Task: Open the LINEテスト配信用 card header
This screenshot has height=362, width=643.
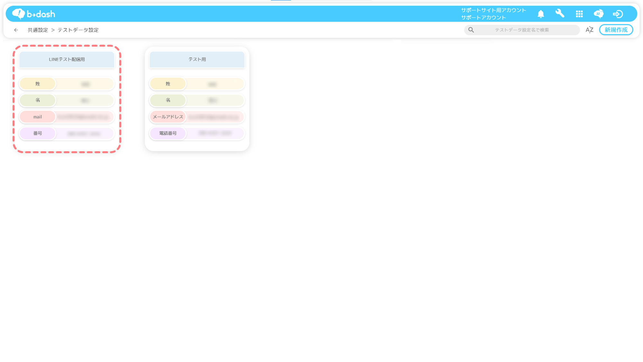Action: pos(67,60)
